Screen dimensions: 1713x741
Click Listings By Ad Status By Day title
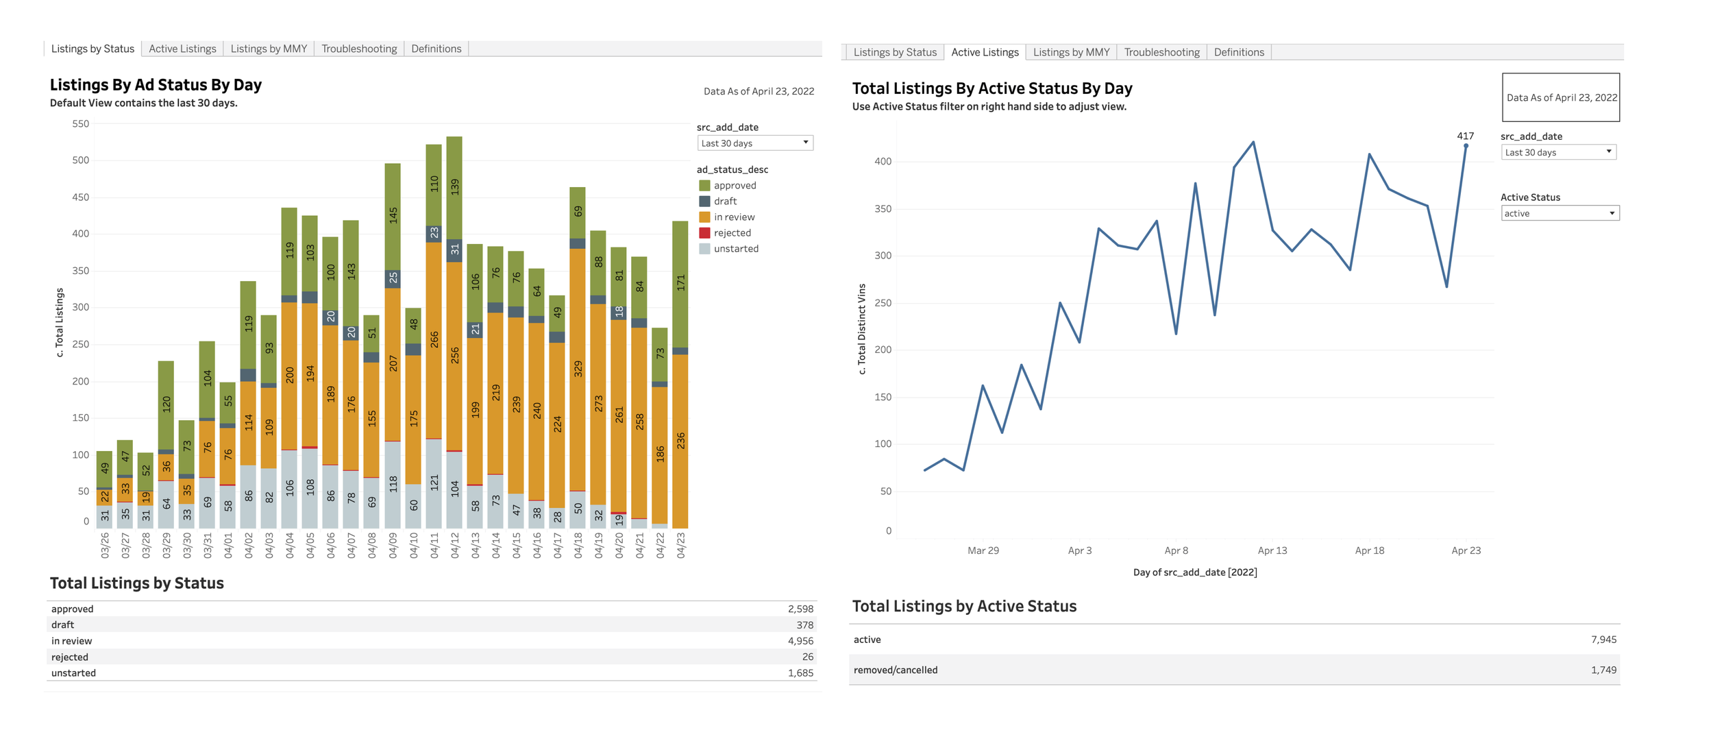pos(156,85)
